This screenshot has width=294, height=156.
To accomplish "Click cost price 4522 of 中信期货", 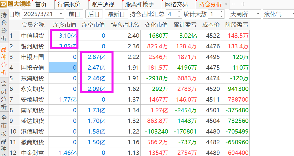I will tap(213, 35).
